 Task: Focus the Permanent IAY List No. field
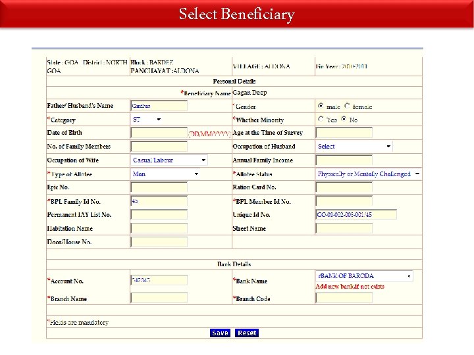(x=159, y=214)
